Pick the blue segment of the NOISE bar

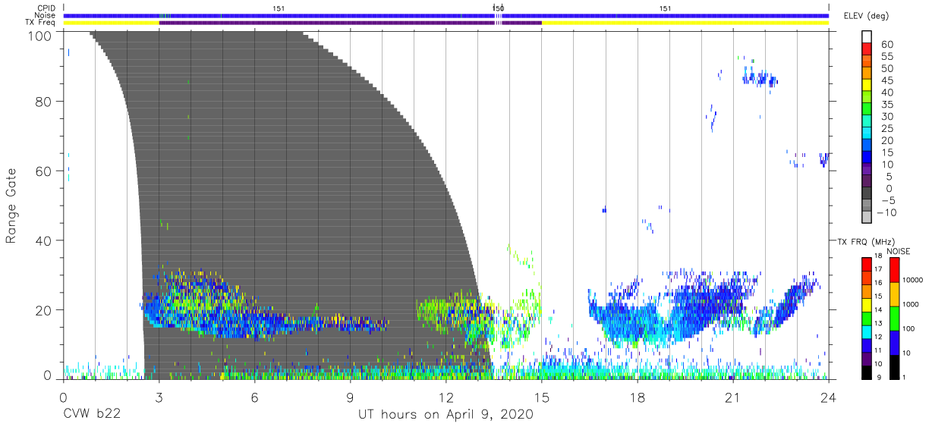(x=895, y=343)
